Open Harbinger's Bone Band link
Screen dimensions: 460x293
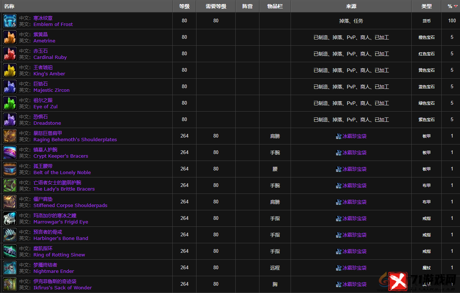click(x=61, y=238)
